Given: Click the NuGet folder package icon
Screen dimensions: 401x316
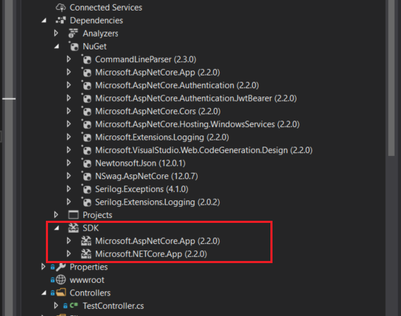Looking at the screenshot, I should click(x=73, y=47).
